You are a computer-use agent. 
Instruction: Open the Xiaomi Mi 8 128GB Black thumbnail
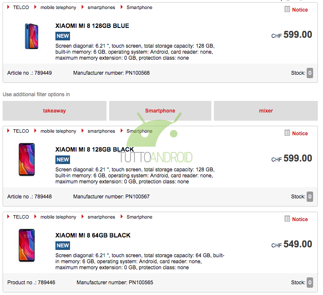(27, 159)
